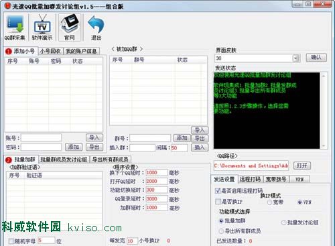Select the 批量加群 tab
335x246 pixels.
coord(21,160)
